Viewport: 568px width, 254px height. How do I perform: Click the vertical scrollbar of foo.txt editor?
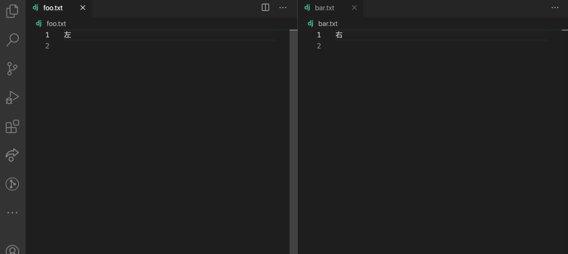(x=293, y=142)
